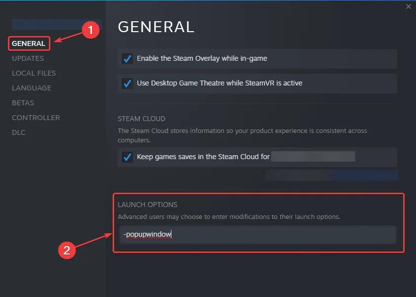Select the GENERAL sidebar tab
This screenshot has height=297, width=416.
tap(29, 43)
